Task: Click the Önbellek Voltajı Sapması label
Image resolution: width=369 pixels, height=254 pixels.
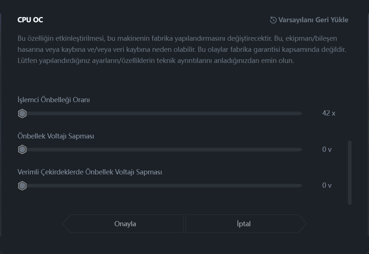Action: point(56,136)
